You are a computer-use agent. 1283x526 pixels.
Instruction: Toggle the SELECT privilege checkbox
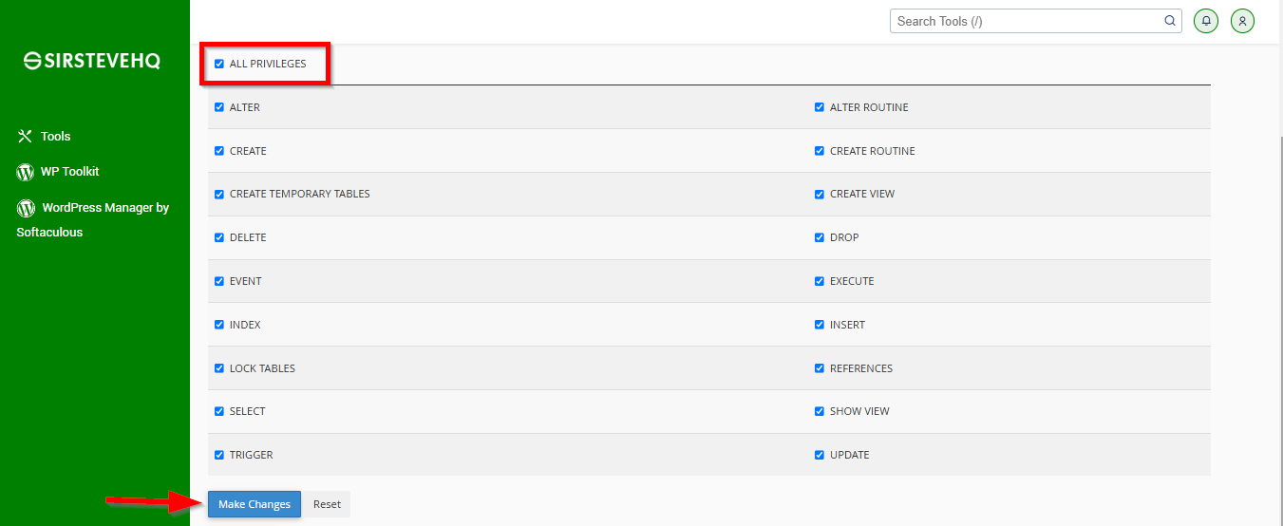tap(219, 411)
